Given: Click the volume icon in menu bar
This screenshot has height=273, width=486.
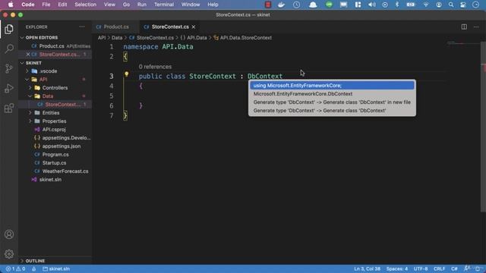Looking at the screenshot, I should [x=372, y=5].
